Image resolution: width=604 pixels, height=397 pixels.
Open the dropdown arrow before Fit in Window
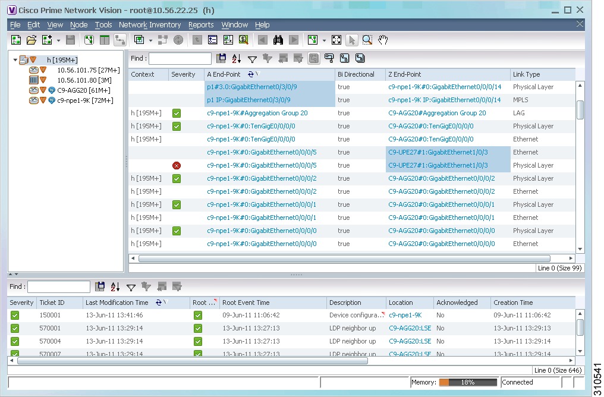tap(324, 40)
